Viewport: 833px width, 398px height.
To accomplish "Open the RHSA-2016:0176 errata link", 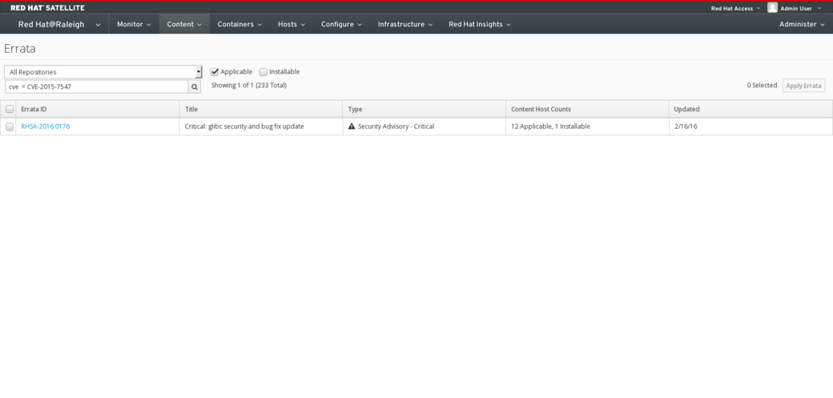I will [x=45, y=127].
